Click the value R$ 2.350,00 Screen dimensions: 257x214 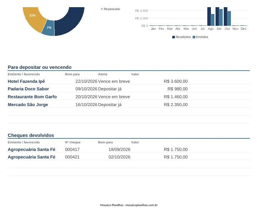coord(176,105)
